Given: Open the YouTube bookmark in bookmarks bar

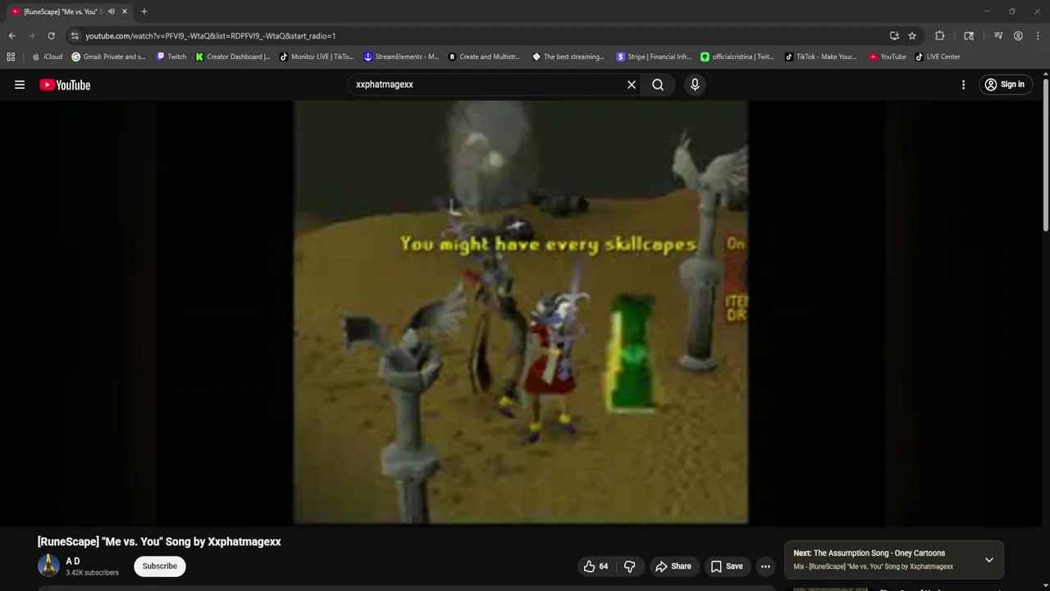Looking at the screenshot, I should click(888, 57).
